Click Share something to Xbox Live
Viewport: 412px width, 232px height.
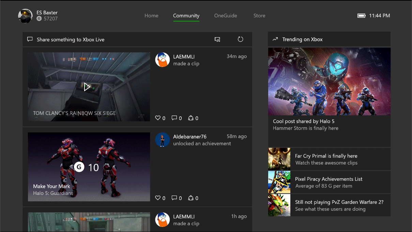[71, 39]
